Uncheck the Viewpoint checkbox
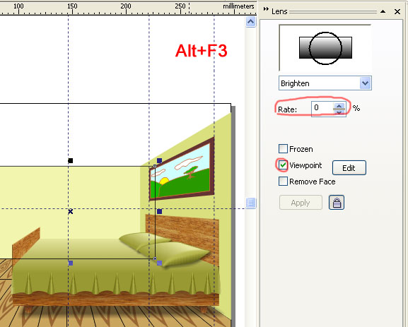408x327 pixels. (283, 165)
